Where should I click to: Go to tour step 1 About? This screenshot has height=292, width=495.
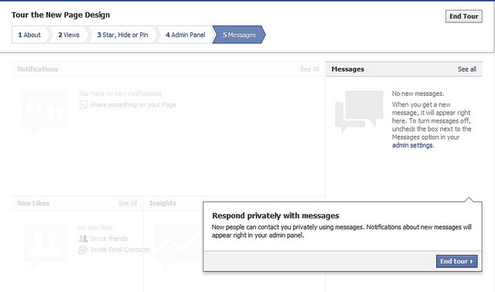point(29,35)
